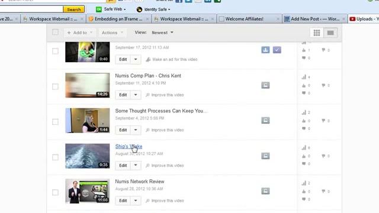The image size is (379, 213).
Task: Expand the Edit arrow on the 0:40 video row
Action: coord(136,59)
